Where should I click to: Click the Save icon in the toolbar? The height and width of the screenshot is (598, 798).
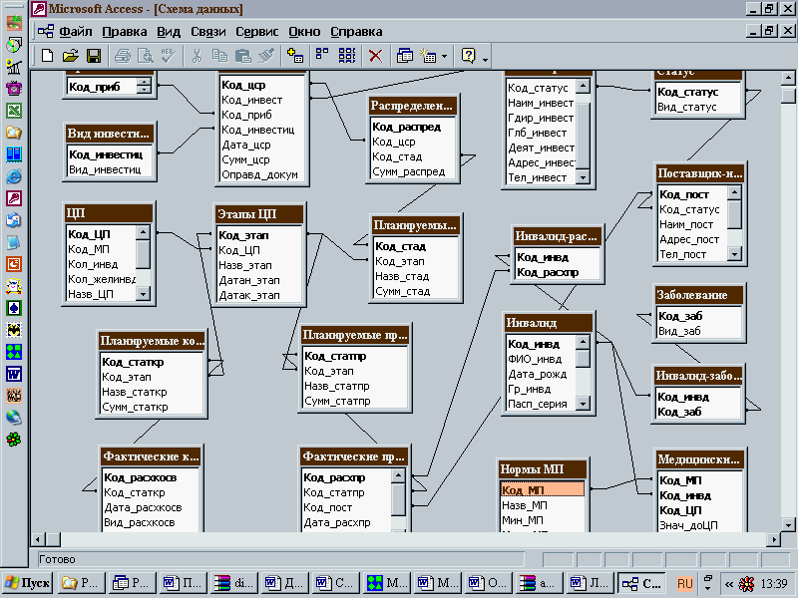pos(94,56)
